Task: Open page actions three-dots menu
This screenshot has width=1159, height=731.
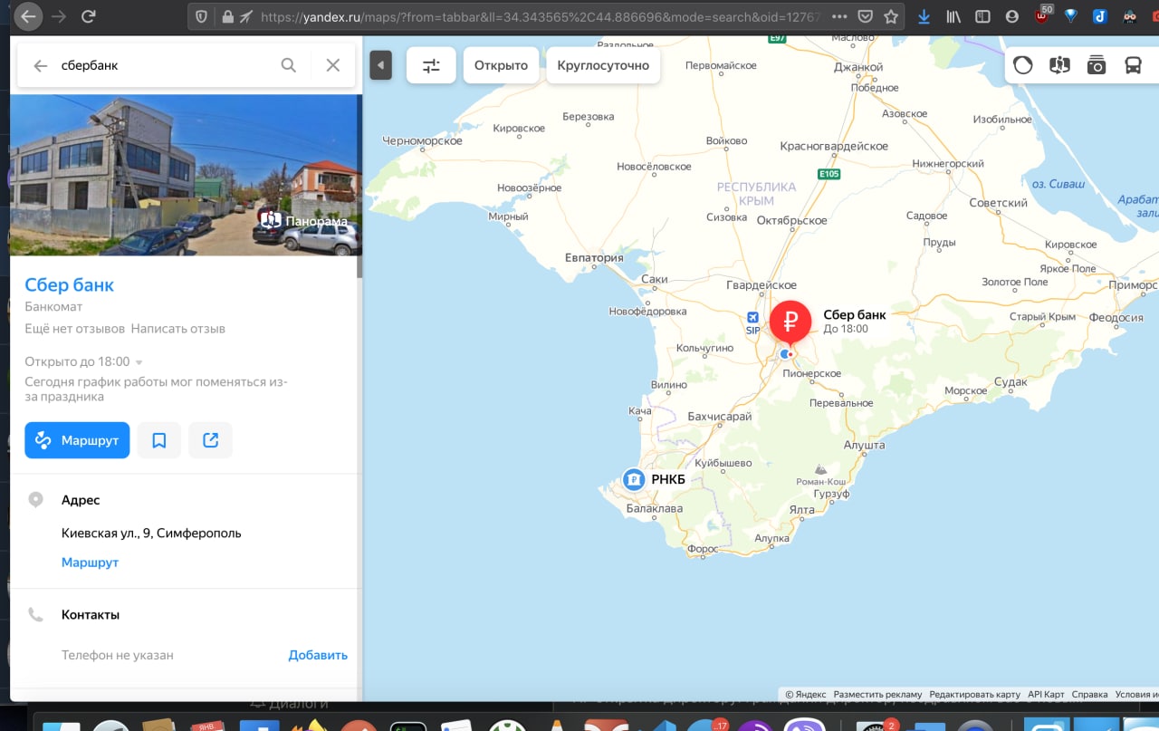Action: pos(839,16)
